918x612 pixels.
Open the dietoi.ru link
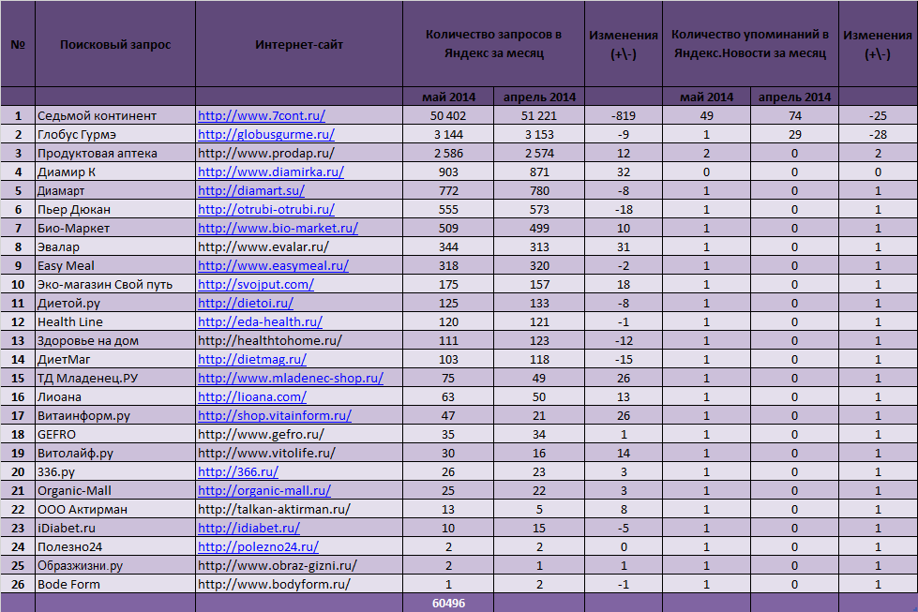(x=246, y=303)
